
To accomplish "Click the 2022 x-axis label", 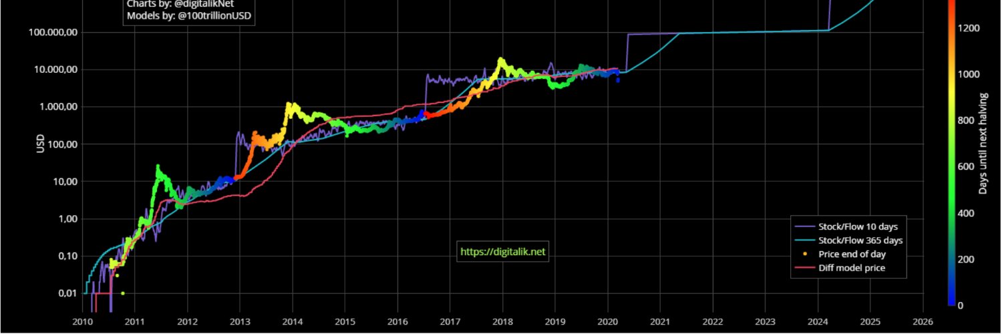I will (x=712, y=323).
